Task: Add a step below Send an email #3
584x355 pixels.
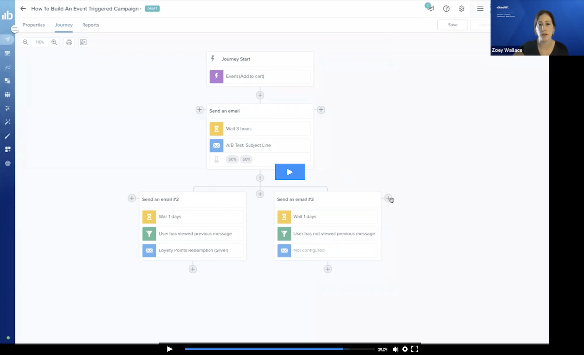Action: 328,269
